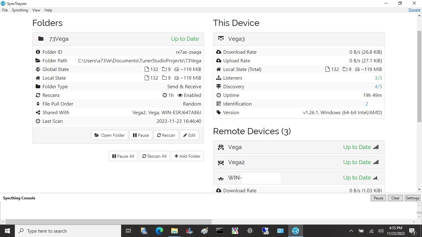The image size is (422, 237).
Task: Clear the Syncthing Console
Action: click(x=395, y=198)
